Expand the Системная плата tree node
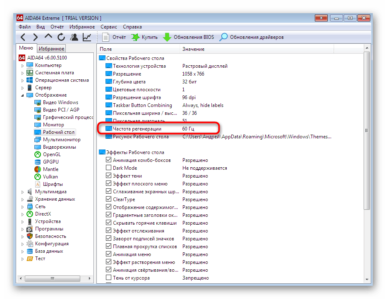The image size is (386, 299). pos(22,73)
